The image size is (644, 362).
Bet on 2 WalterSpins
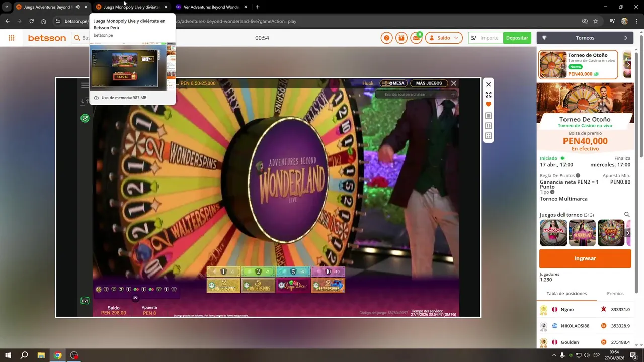[328, 285]
